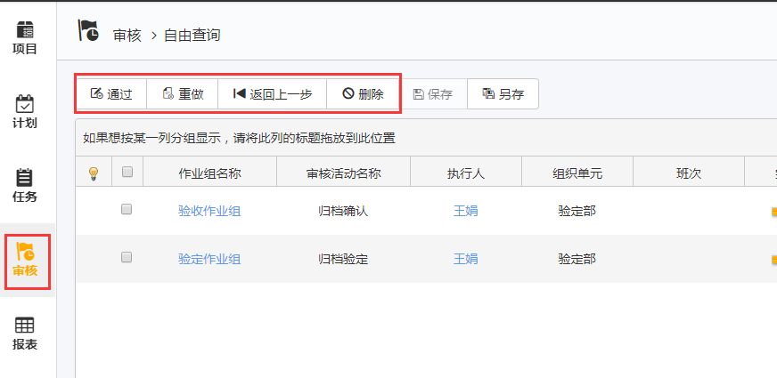Click executor 王娟 in 归档确认 row
777x378 pixels.
(x=466, y=211)
